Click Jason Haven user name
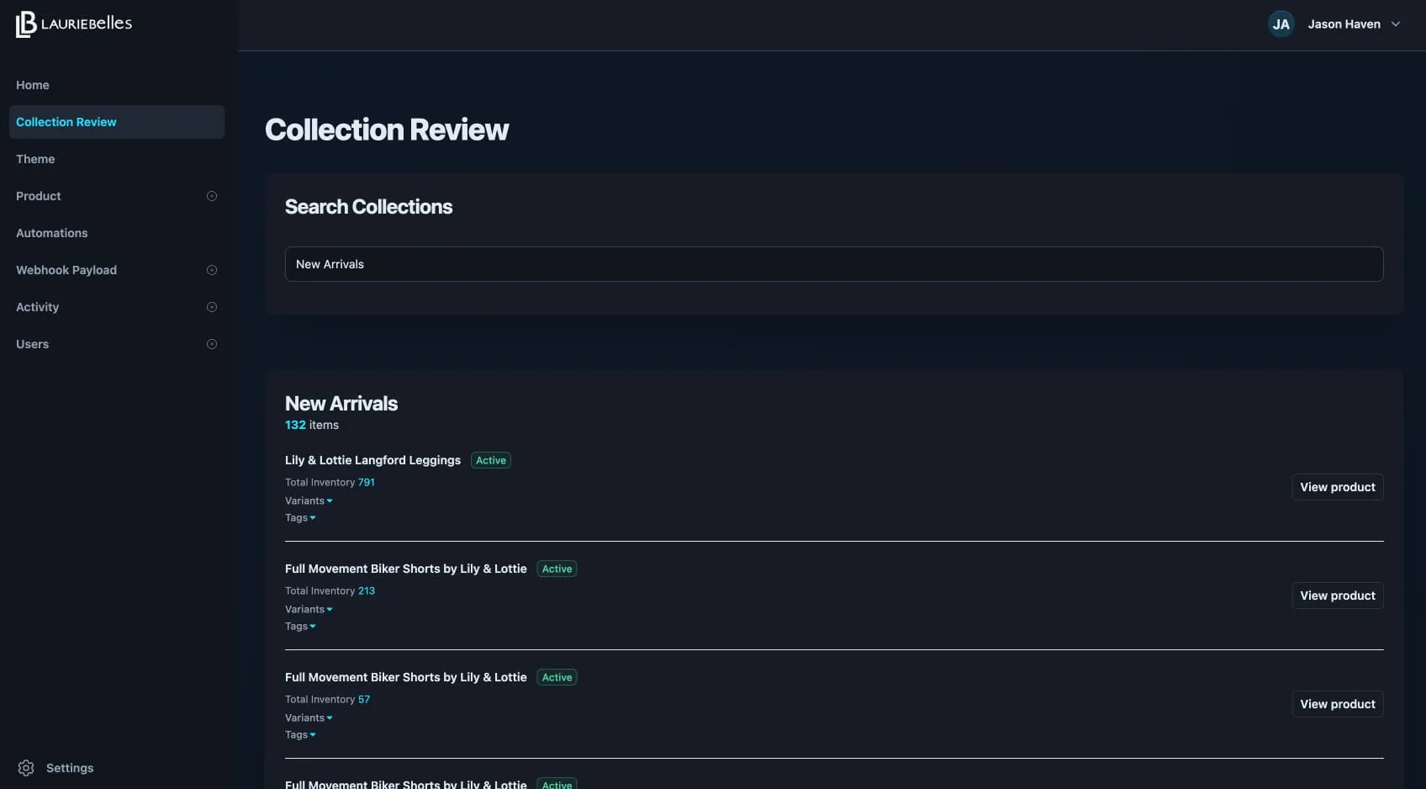Viewport: 1426px width, 789px height. tap(1344, 24)
